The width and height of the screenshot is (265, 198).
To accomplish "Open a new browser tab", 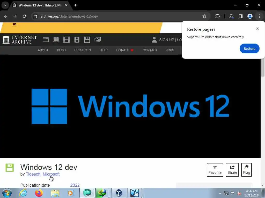I will [x=76, y=5].
